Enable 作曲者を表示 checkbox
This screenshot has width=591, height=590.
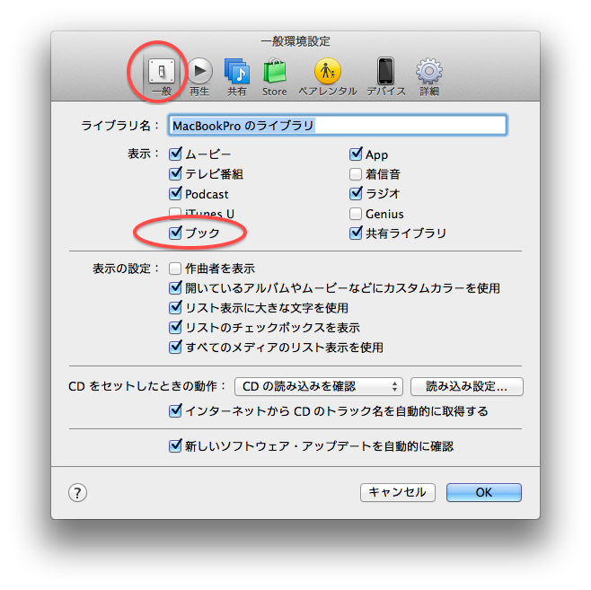[x=175, y=269]
